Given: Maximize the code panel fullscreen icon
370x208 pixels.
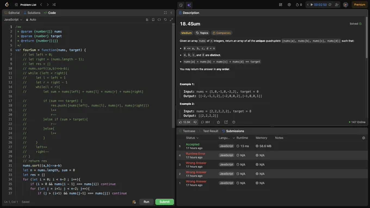Looking at the screenshot, I should point(165,13).
